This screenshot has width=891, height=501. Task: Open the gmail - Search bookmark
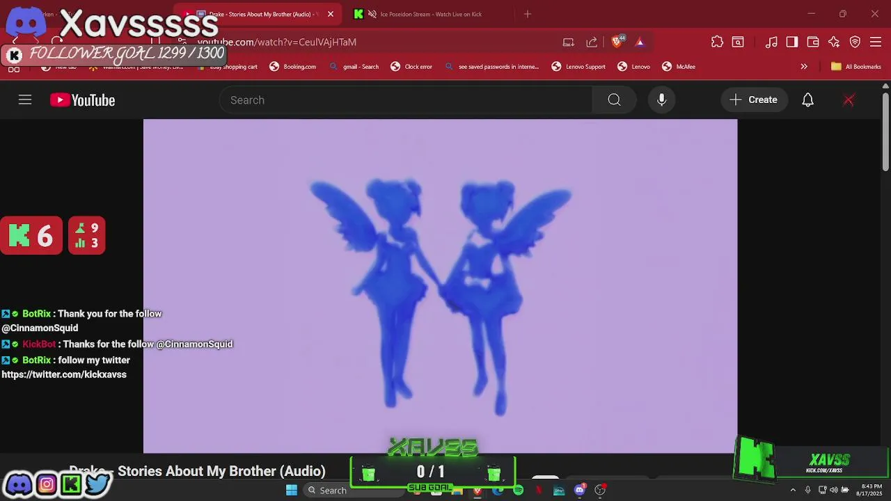coord(354,67)
